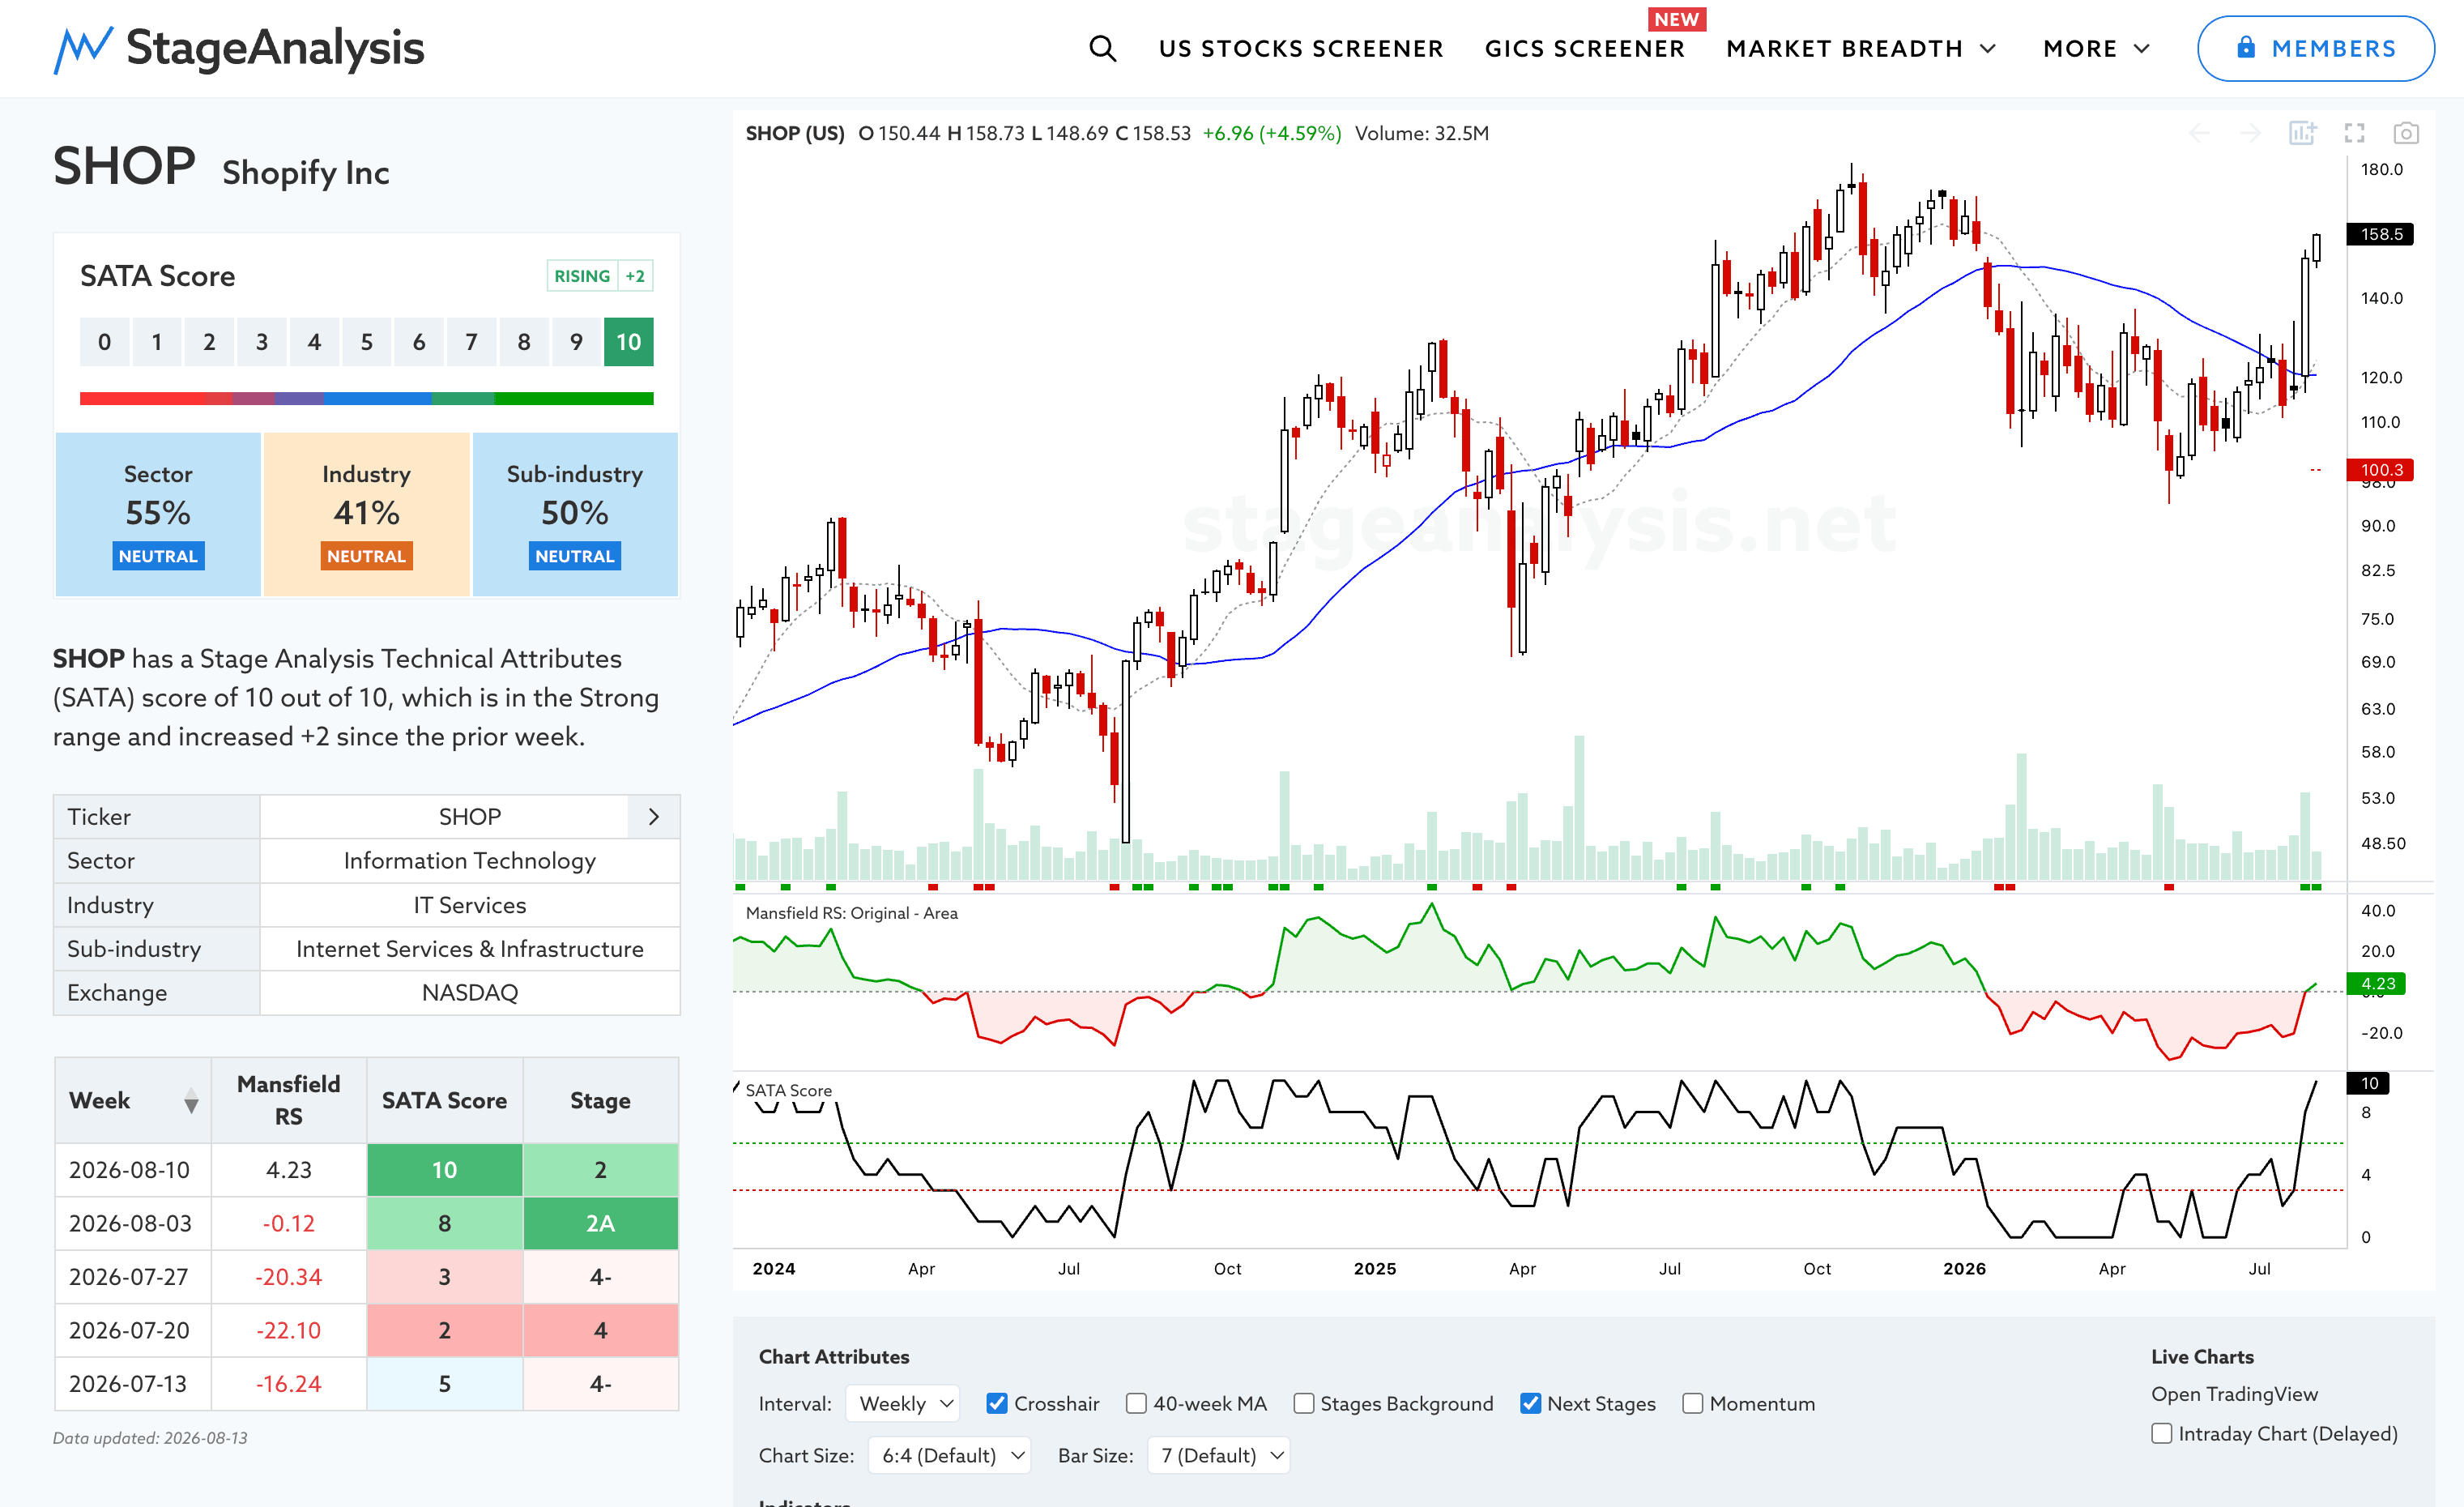This screenshot has height=1507, width=2464.
Task: Click the 2026-08-10 week row
Action: tap(367, 1170)
